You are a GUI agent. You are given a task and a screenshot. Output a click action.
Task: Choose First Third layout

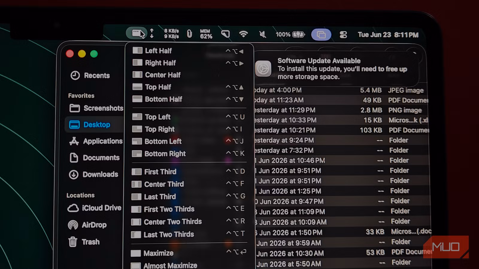189,172
